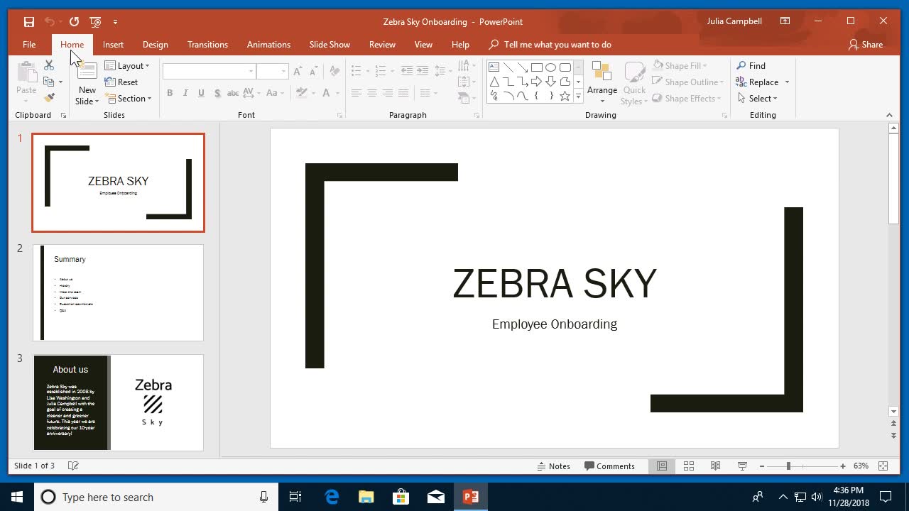Start Slide Show from status bar icon
This screenshot has width=909, height=511.
(742, 466)
